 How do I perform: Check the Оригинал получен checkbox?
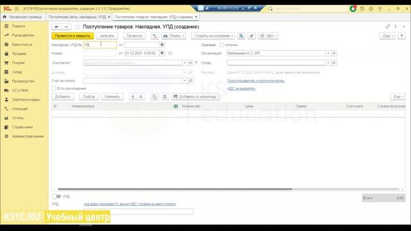pos(222,45)
